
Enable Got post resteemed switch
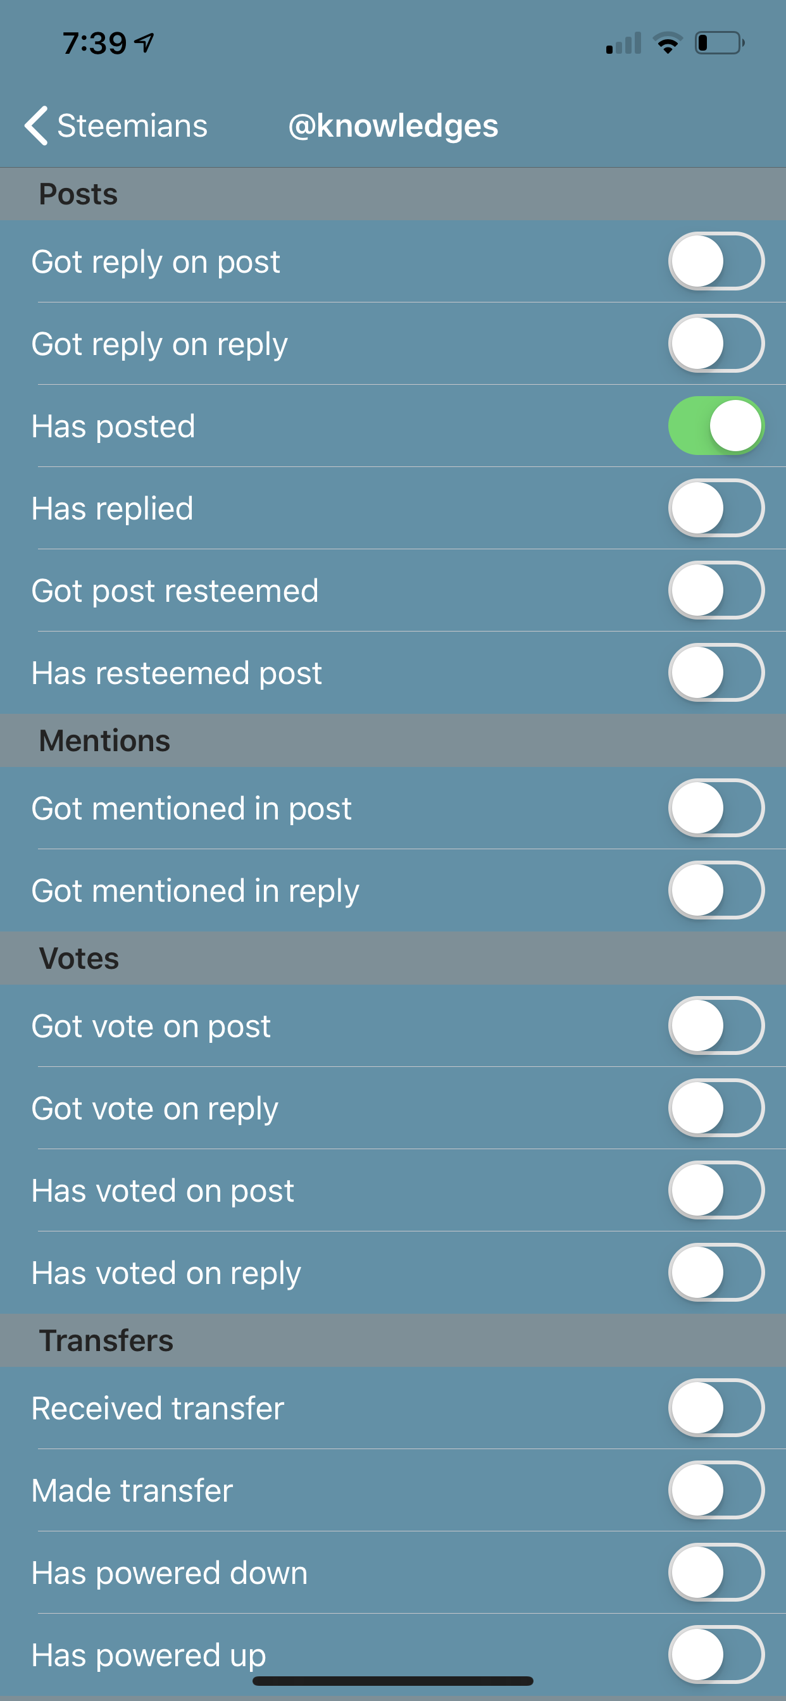[716, 590]
